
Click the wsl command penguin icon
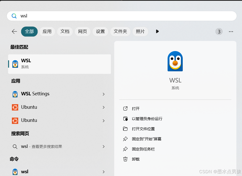pyautogui.click(x=15, y=172)
